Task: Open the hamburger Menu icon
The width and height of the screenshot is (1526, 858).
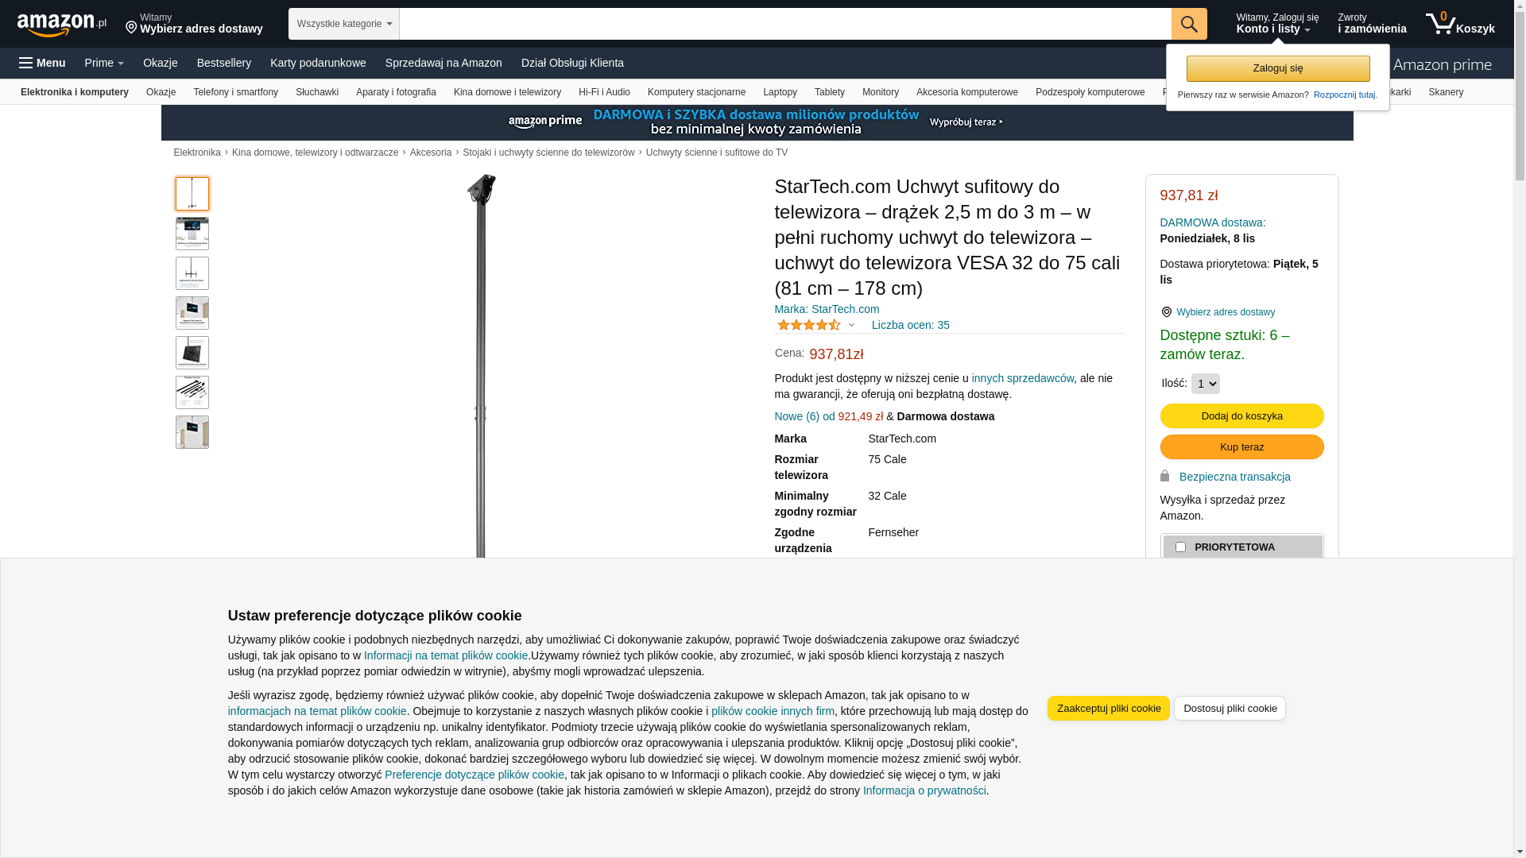Action: tap(26, 63)
